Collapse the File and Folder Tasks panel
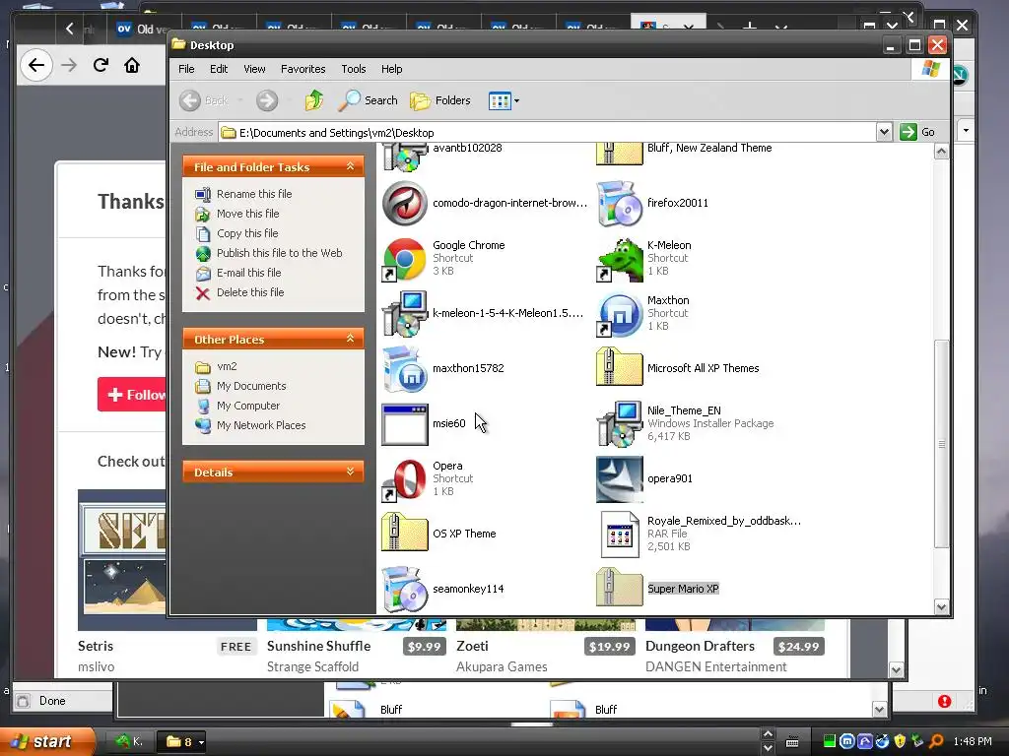The height and width of the screenshot is (756, 1009). click(350, 166)
